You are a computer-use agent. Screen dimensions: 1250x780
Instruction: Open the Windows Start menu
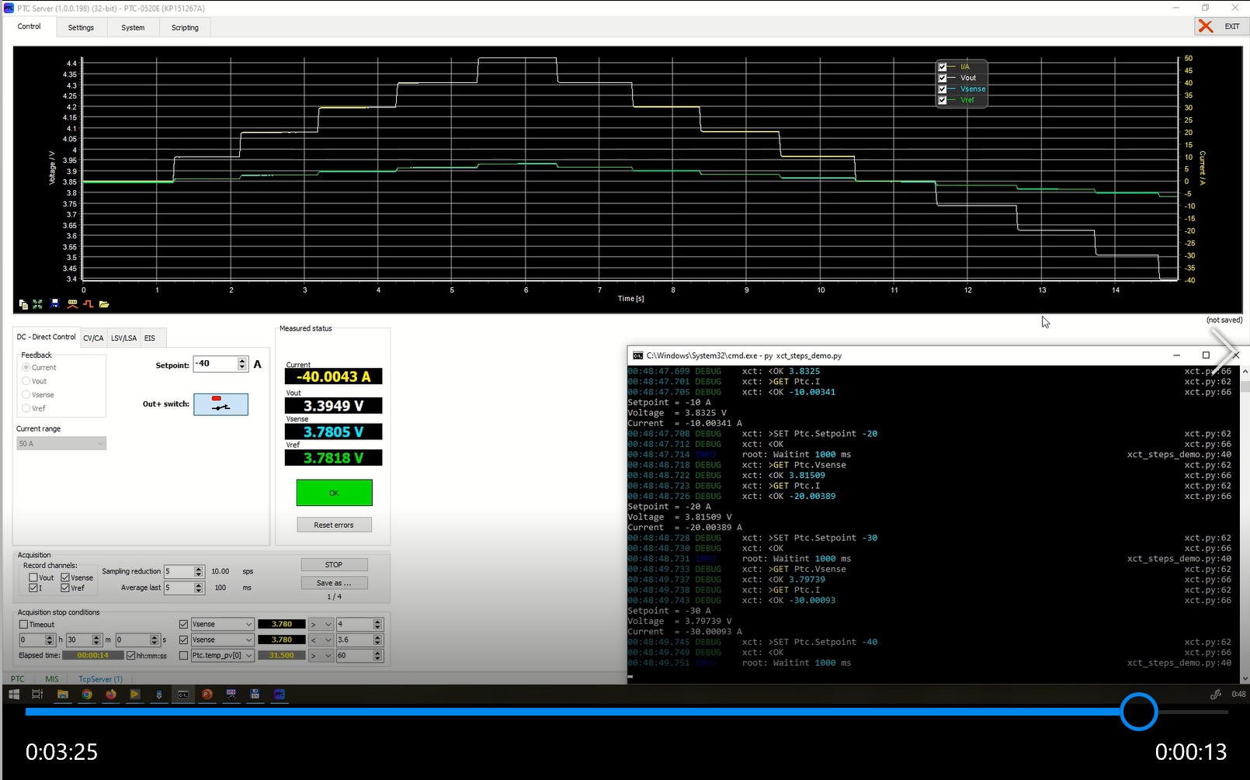pyautogui.click(x=14, y=695)
